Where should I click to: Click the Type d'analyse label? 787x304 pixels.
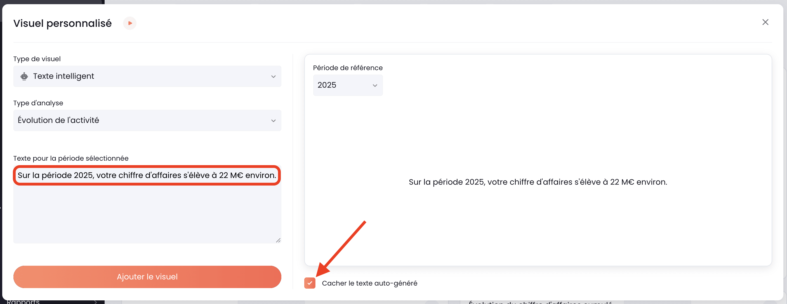pyautogui.click(x=38, y=103)
